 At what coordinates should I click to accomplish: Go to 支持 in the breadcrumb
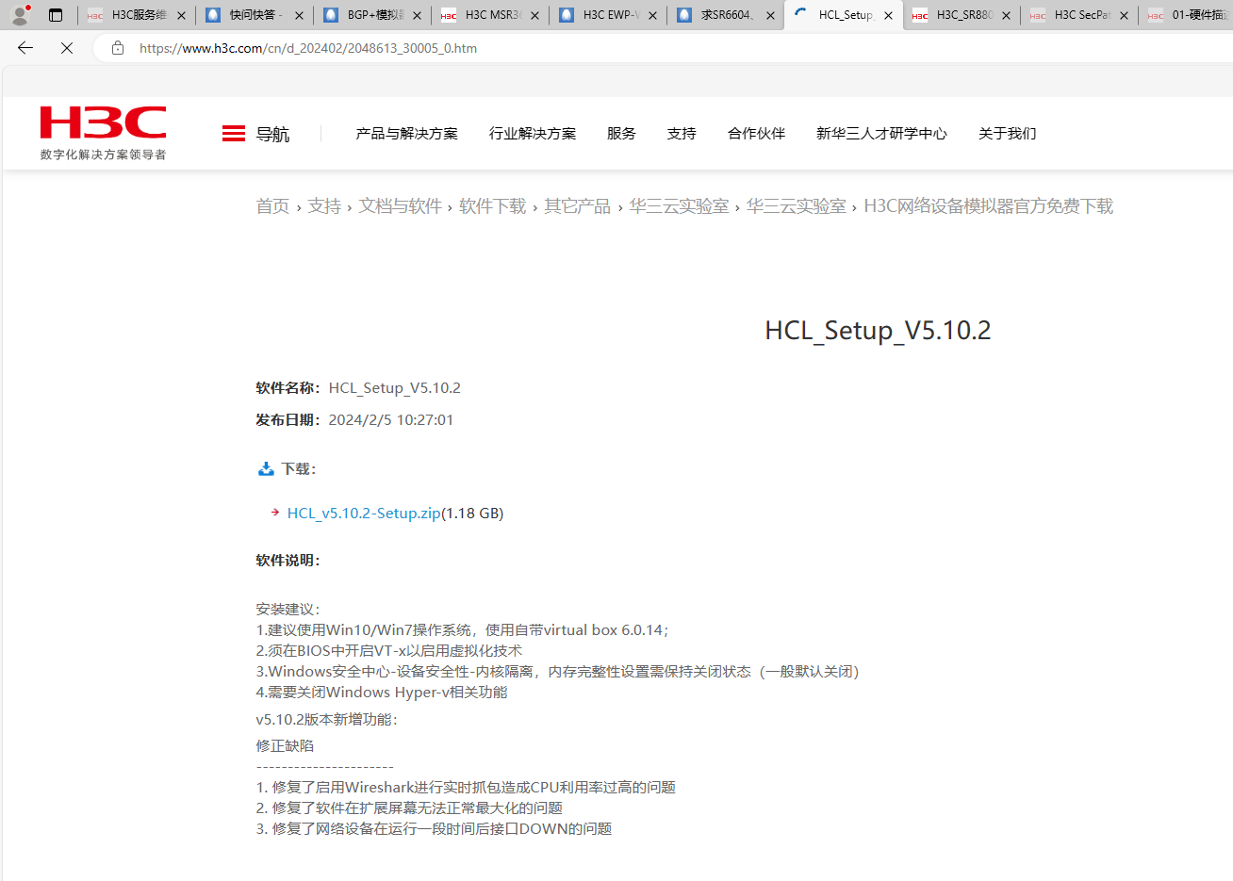tap(324, 206)
